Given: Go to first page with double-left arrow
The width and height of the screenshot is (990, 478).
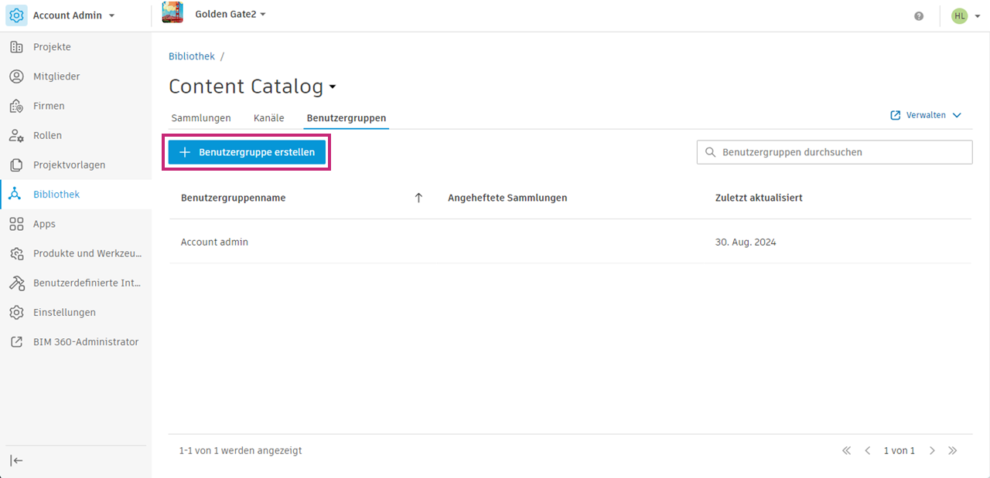Looking at the screenshot, I should coord(846,450).
